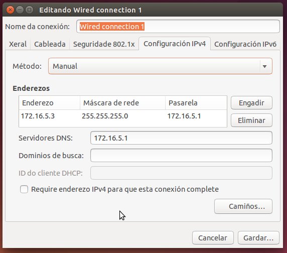
Task: Click the Nome da conexión field
Action: pyautogui.click(x=178, y=27)
